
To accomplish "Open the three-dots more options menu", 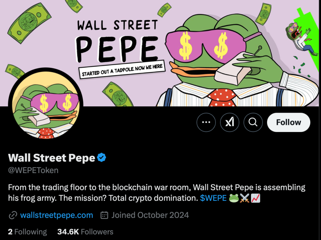I will (x=206, y=122).
